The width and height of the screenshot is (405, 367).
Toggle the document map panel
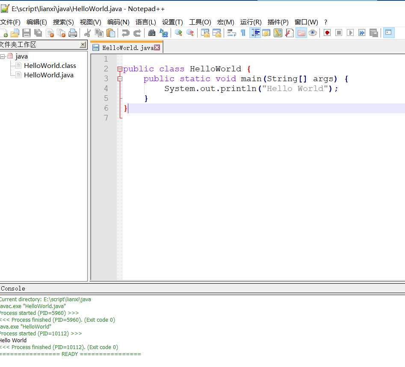pos(278,33)
